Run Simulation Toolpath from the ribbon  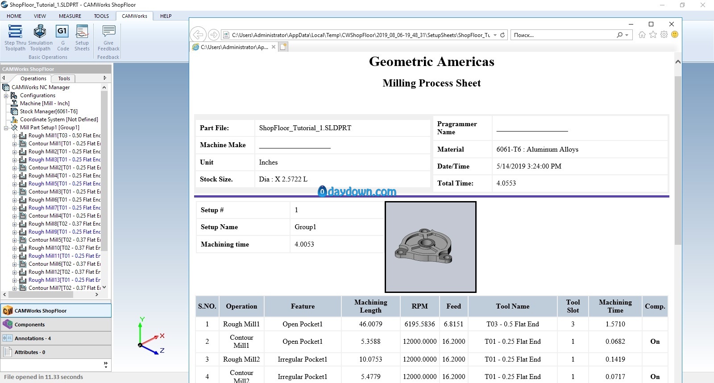point(40,38)
